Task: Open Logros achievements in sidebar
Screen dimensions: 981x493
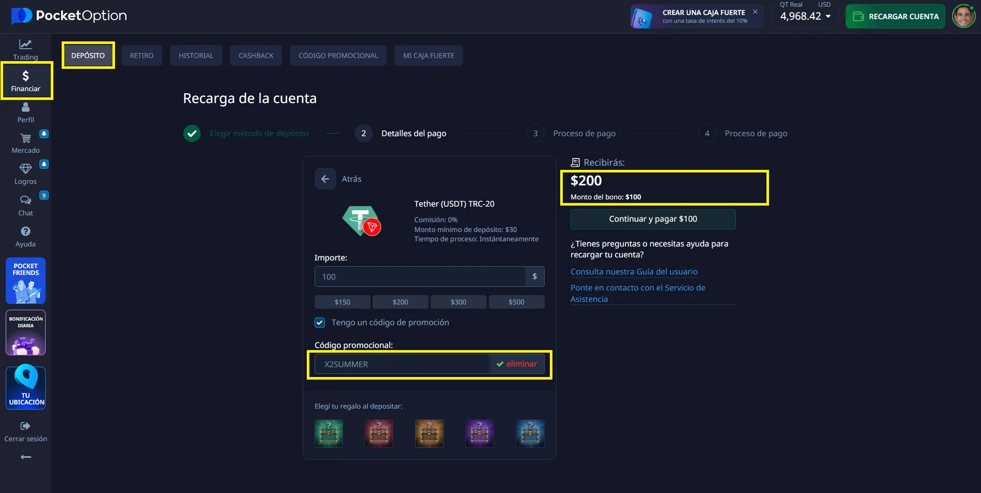Action: point(25,175)
